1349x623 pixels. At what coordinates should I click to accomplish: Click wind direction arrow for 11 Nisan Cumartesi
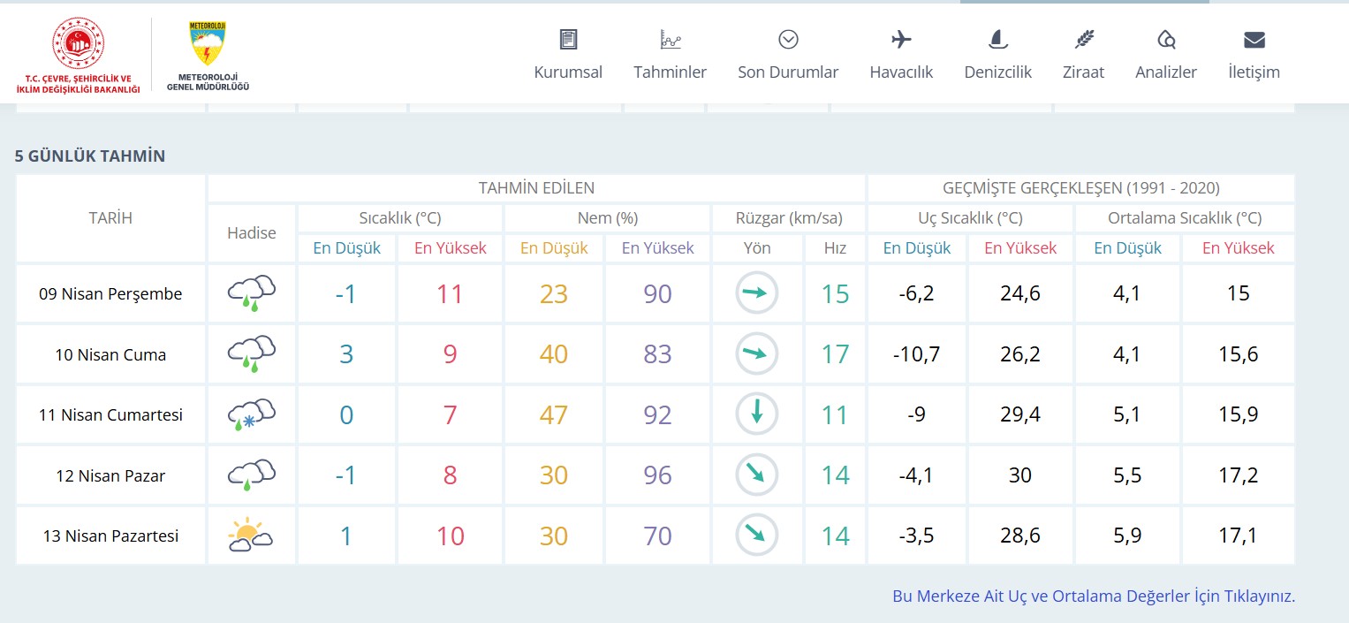757,414
